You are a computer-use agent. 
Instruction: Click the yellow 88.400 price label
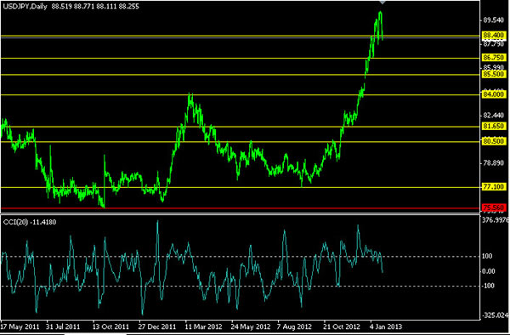tap(493, 35)
